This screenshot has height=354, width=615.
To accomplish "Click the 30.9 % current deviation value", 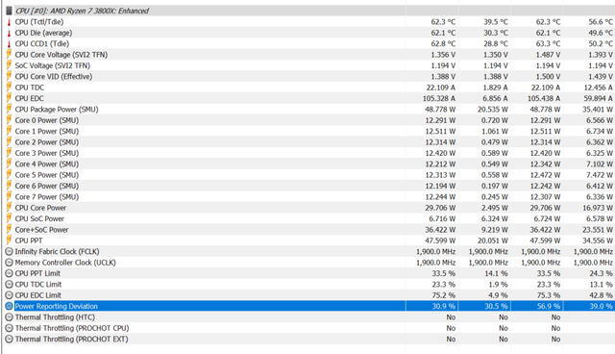I will tap(444, 306).
